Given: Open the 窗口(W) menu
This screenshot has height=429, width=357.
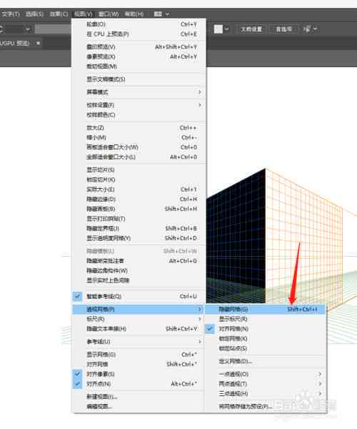Looking at the screenshot, I should point(109,14).
